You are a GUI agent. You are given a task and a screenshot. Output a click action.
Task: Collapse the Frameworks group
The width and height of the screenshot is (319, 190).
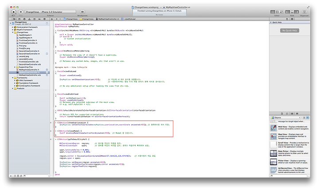point(12,78)
